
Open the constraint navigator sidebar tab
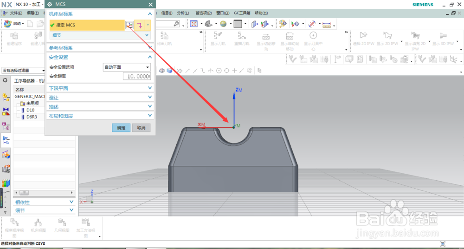6,111
